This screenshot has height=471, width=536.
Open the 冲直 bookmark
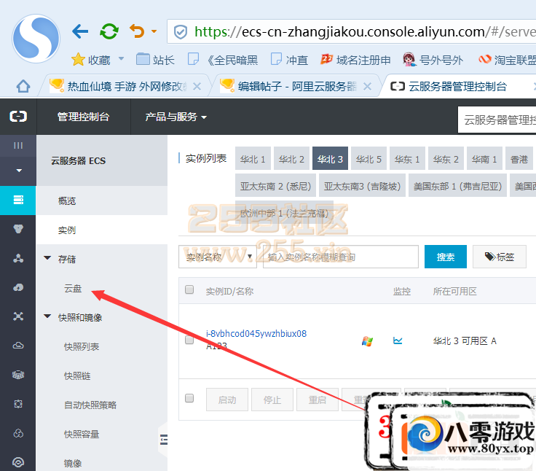[x=289, y=60]
